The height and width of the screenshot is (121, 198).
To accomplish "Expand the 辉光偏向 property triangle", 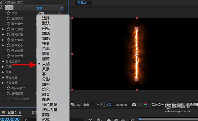I will (x=3, y=40).
